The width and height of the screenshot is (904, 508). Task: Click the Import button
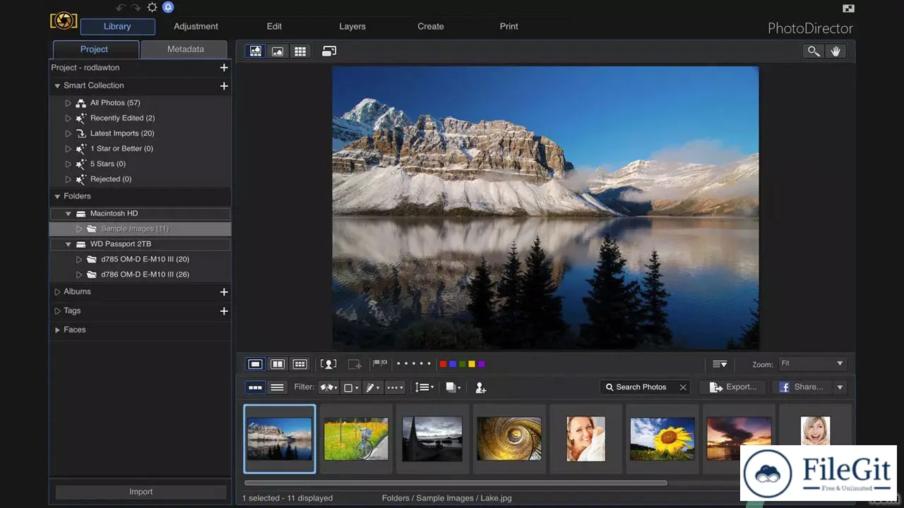141,492
